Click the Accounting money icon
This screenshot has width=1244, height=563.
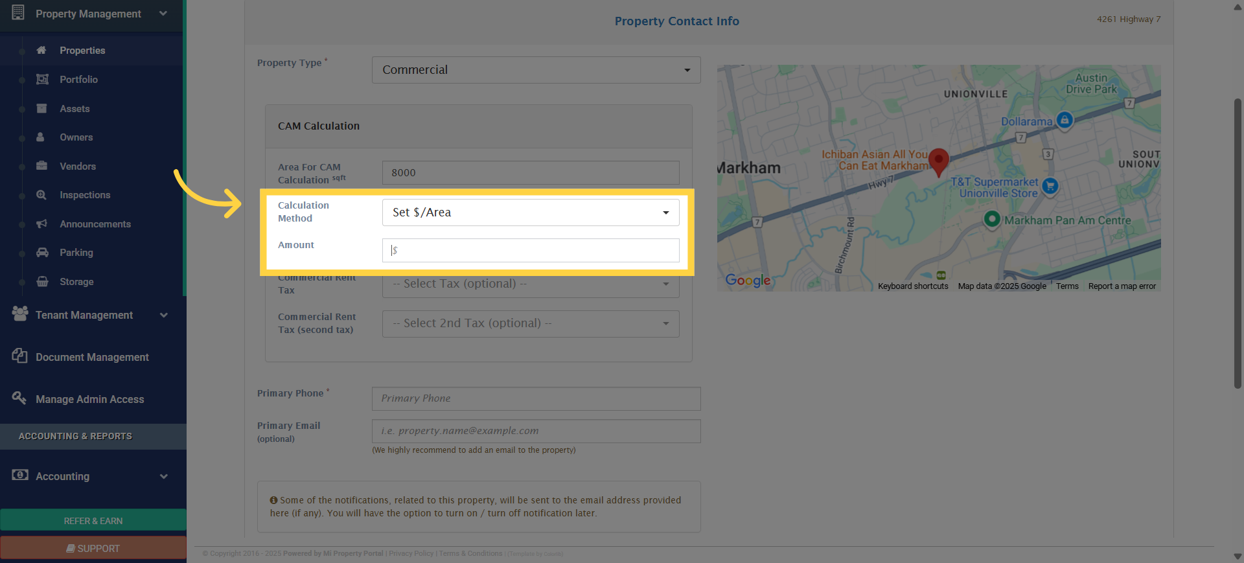click(20, 475)
